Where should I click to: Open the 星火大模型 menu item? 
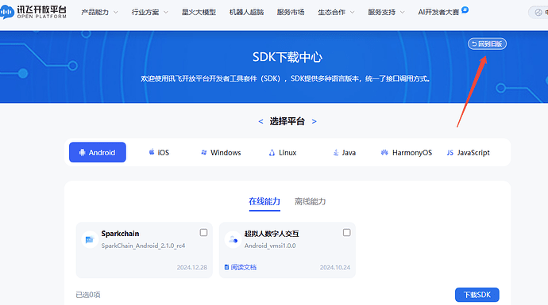[199, 12]
